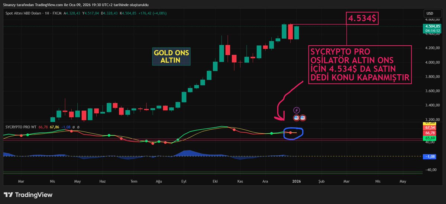The height and width of the screenshot is (204, 446).
Task: Click the red indicator legend value 66,78
Action: 43,127
